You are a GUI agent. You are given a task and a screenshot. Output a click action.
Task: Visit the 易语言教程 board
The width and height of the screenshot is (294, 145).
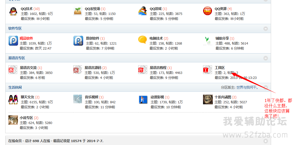click(158, 68)
